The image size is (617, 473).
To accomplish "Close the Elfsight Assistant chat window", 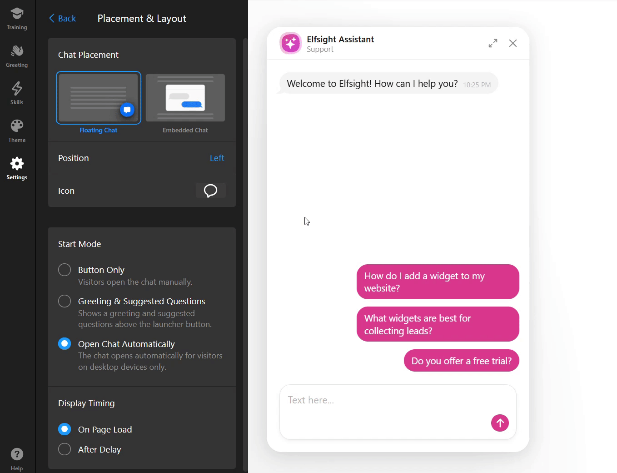I will click(x=513, y=43).
